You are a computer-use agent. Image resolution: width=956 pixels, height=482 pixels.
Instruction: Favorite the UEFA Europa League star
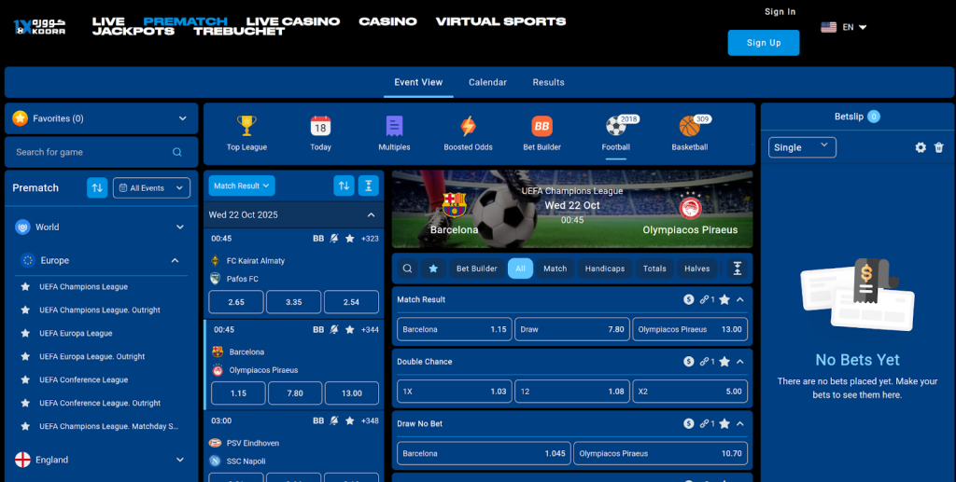coord(25,333)
